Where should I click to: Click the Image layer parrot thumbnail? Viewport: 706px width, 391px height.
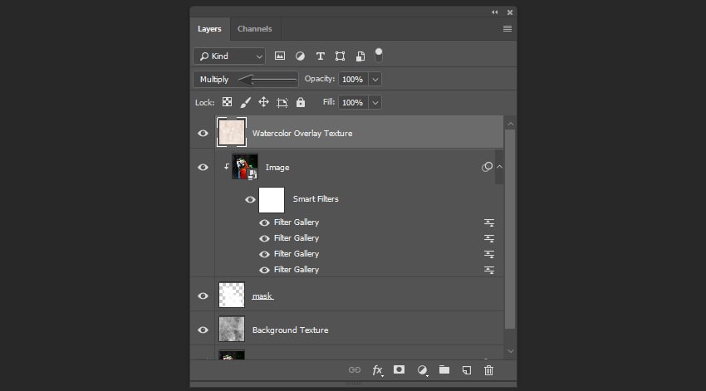point(244,167)
